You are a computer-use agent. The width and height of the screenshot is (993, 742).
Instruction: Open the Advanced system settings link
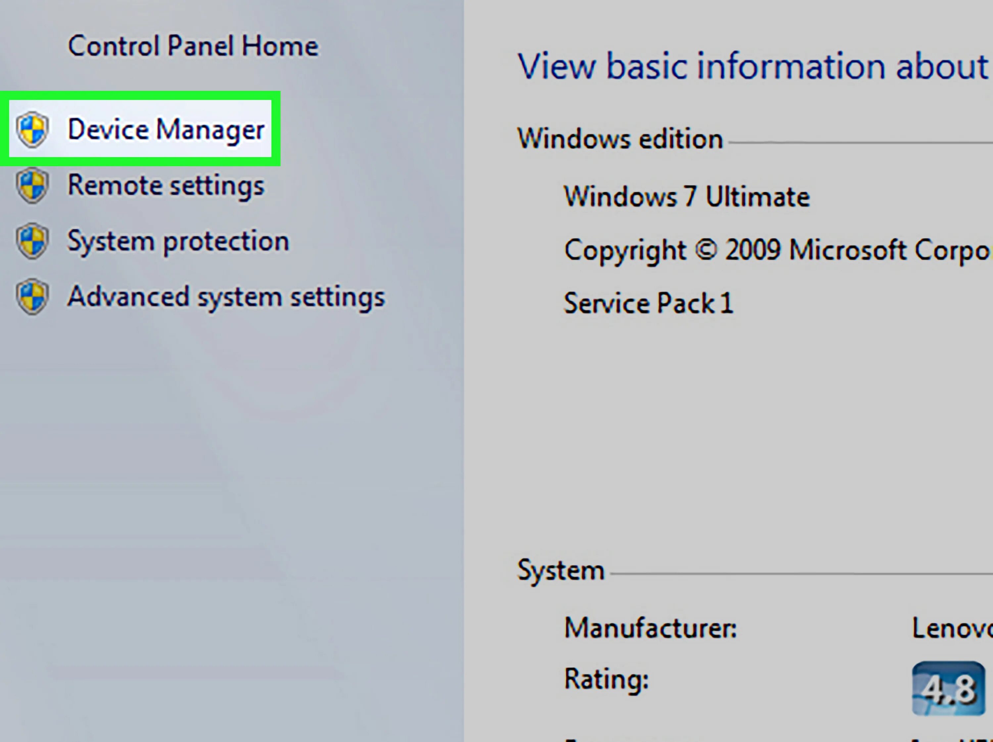(226, 297)
